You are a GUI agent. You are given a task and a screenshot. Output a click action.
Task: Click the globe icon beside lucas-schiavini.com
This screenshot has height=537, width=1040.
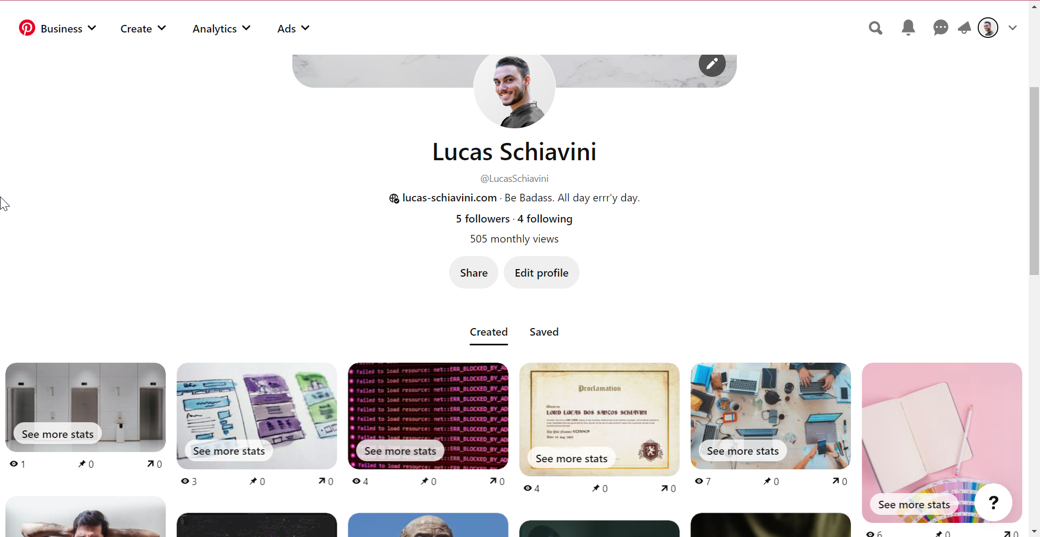tap(394, 199)
